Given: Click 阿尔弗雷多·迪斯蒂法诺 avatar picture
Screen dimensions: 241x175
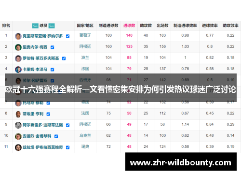Looking at the screenshot, I should tap(18, 125).
